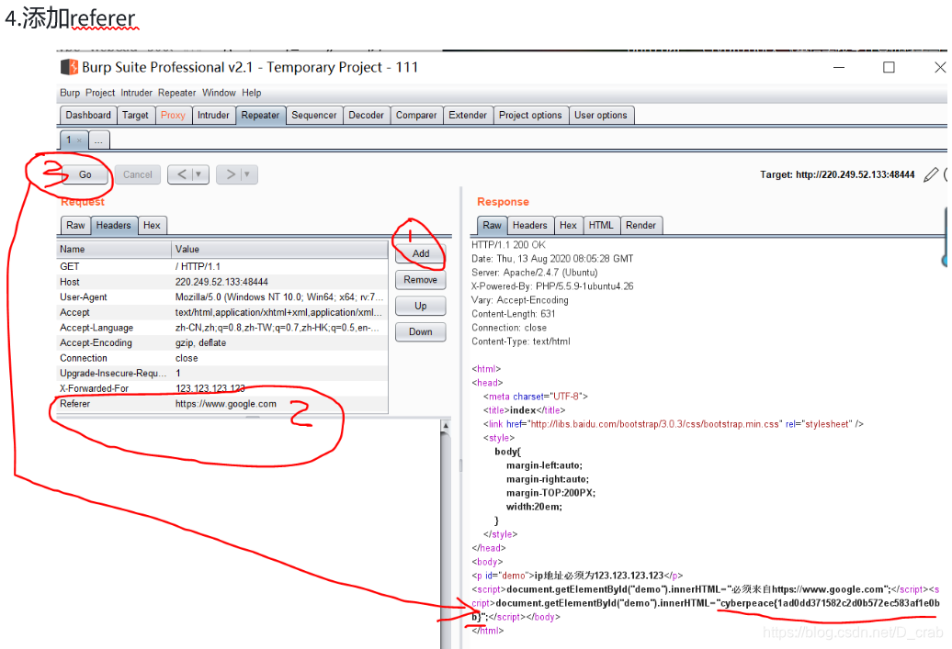The image size is (952, 649).
Task: Move header down with the Down button
Action: (421, 331)
